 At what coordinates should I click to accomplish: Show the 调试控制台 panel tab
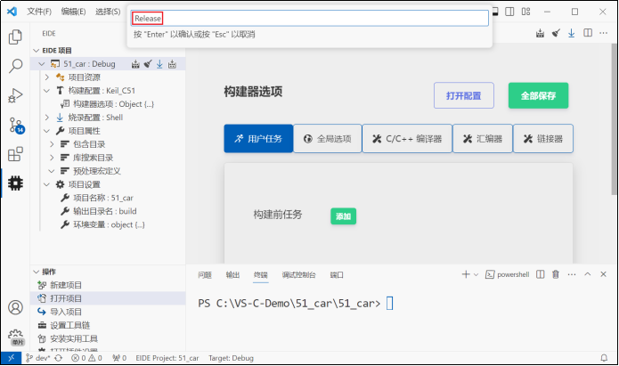[298, 275]
